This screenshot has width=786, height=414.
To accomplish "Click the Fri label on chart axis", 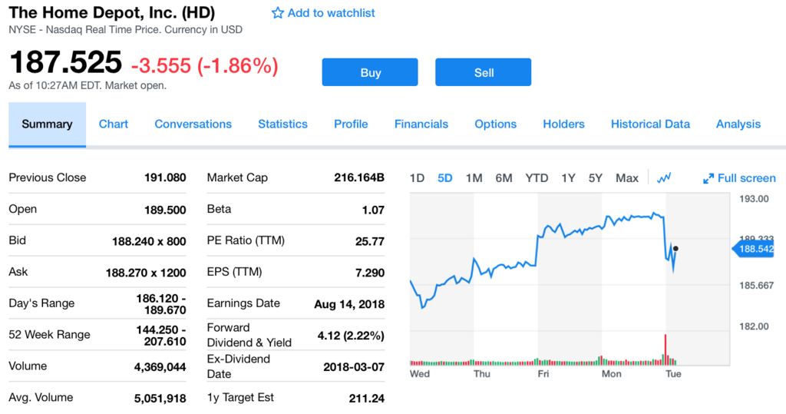I will click(543, 374).
